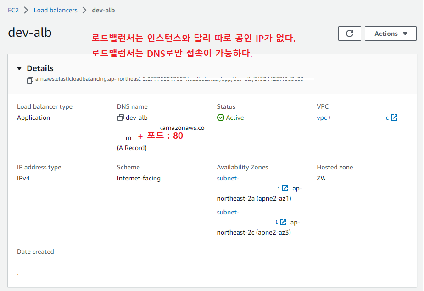Open first subnet link for ap-northeast-2a

[228, 178]
